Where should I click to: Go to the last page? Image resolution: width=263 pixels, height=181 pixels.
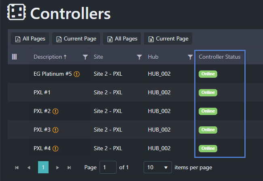[69, 167]
